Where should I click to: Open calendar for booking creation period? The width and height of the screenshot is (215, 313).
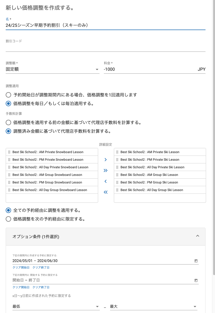coord(196,261)
